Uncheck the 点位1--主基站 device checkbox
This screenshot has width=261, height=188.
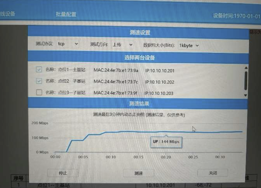coord(39,69)
